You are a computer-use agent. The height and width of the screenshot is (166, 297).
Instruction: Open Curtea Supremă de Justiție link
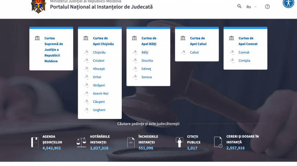[x=54, y=50]
